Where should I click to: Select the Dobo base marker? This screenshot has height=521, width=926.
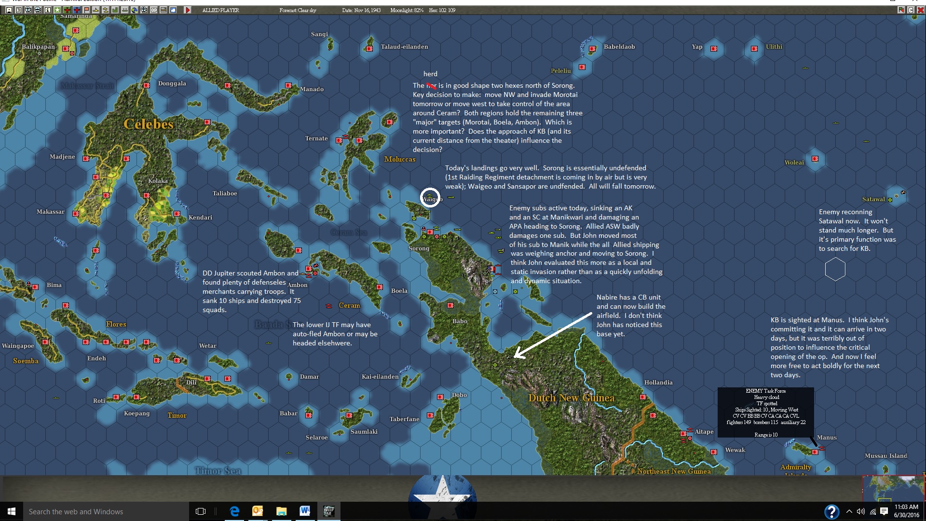click(x=440, y=397)
